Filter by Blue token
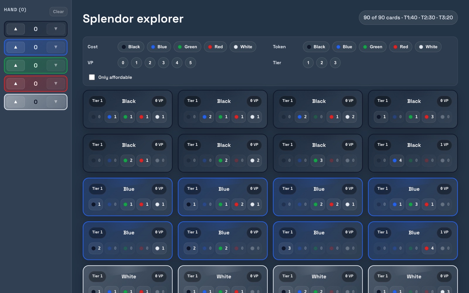 (x=344, y=47)
